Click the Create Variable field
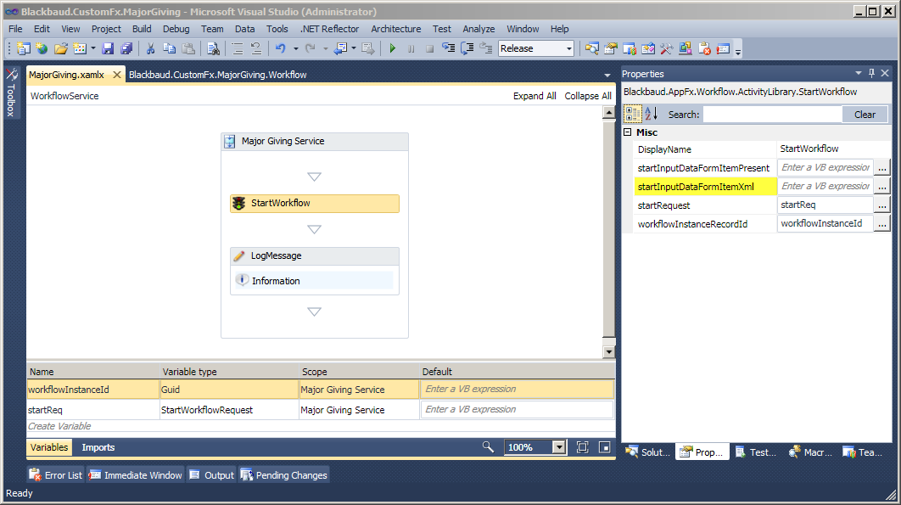 click(59, 425)
